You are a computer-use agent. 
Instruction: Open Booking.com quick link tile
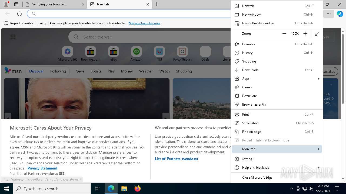pyautogui.click(x=91, y=54)
